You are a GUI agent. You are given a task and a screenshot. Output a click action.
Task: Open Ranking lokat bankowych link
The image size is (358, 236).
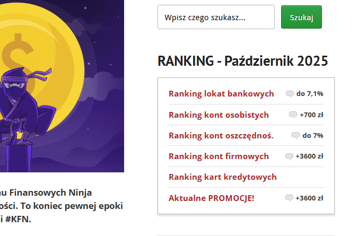pos(221,94)
